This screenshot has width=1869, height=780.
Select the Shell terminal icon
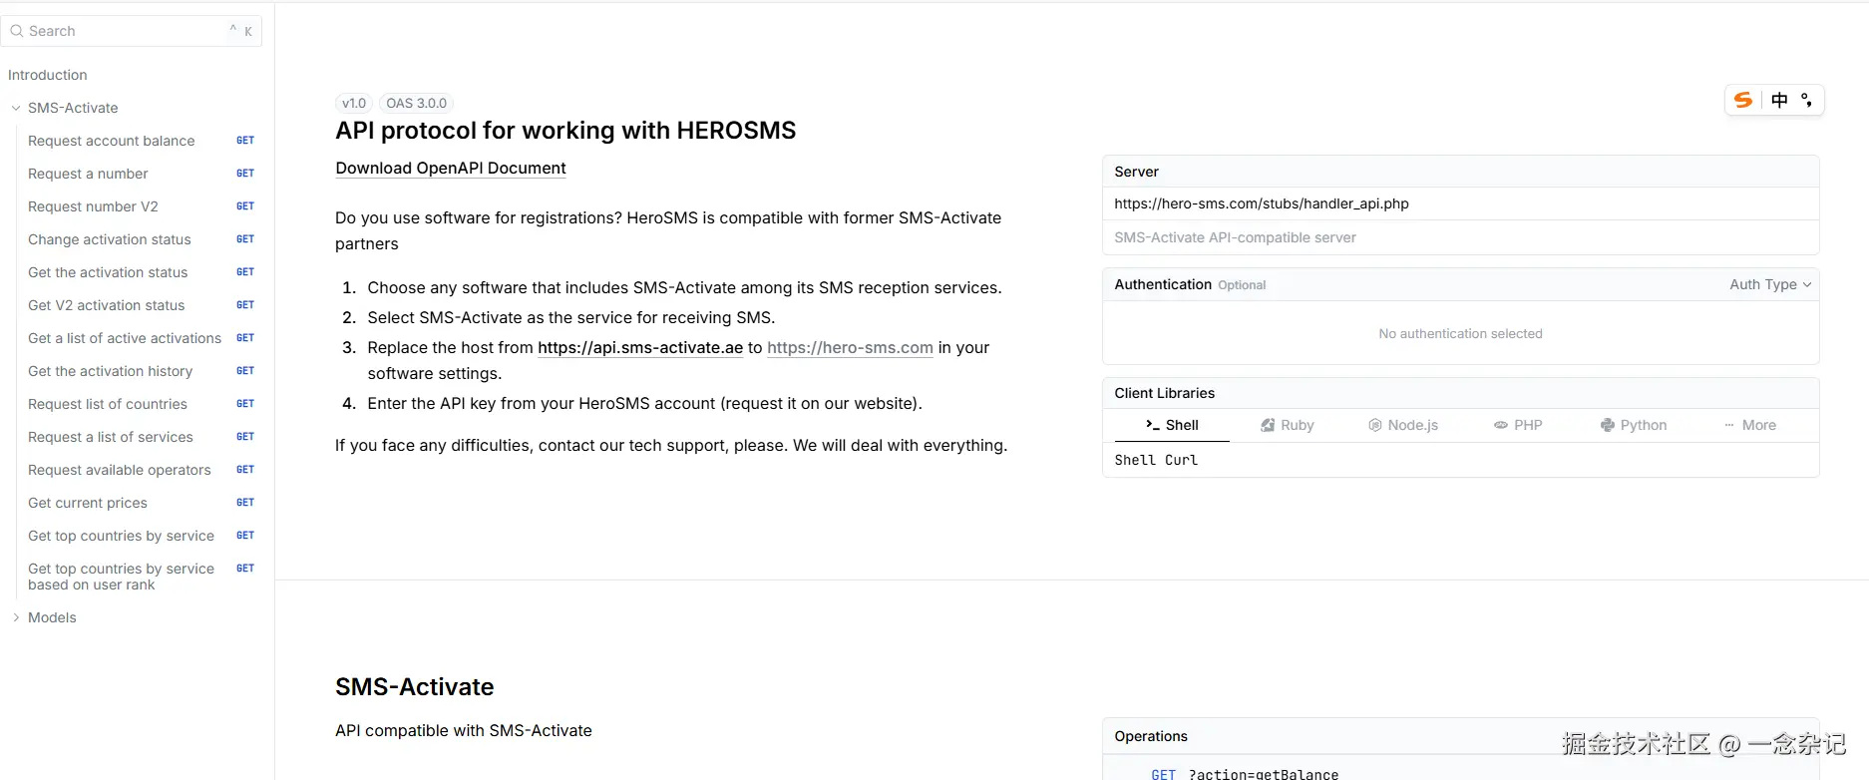click(1153, 425)
